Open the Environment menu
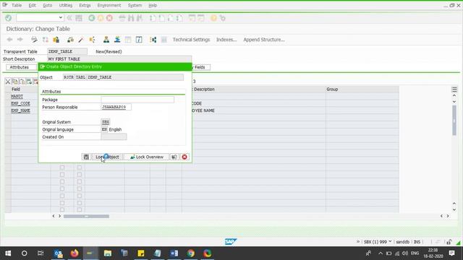 click(109, 5)
